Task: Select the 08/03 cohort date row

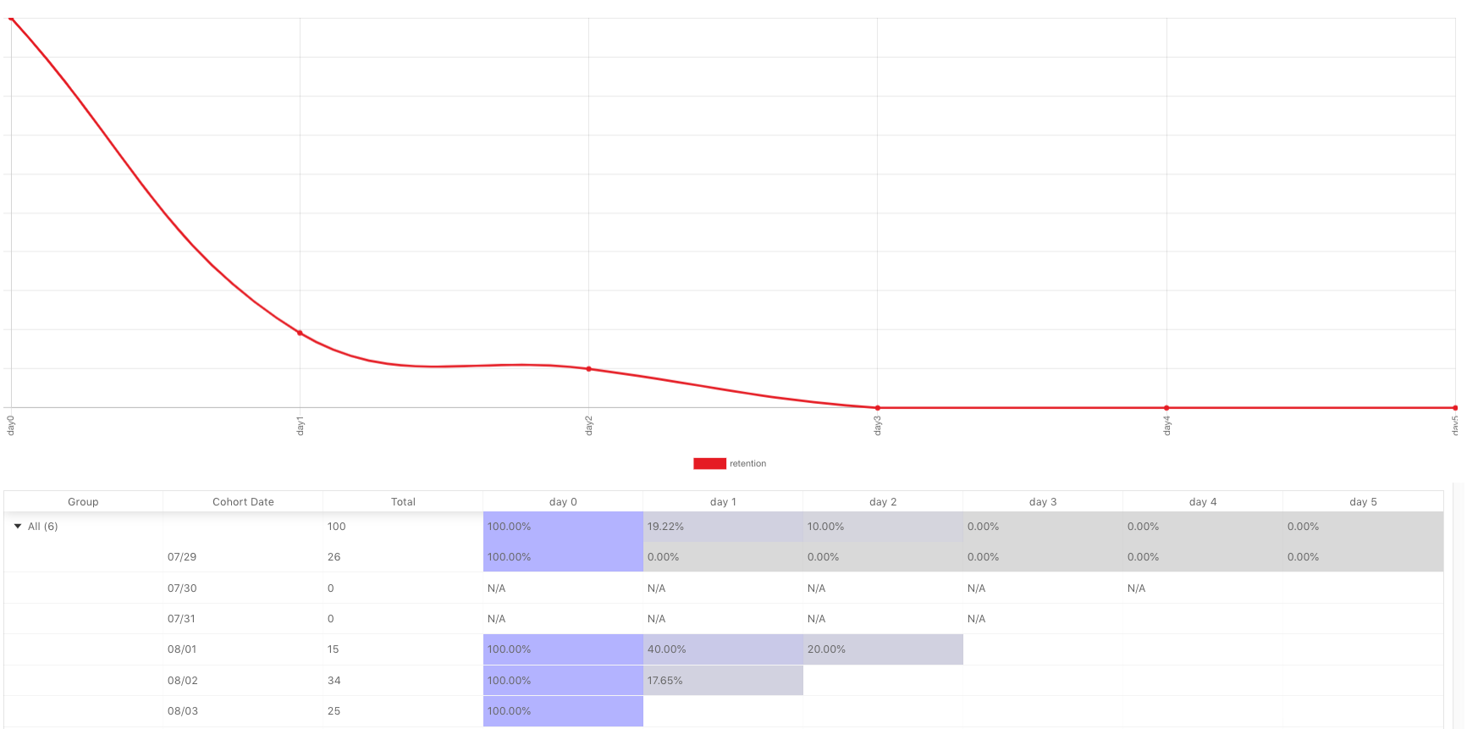Action: 724,711
